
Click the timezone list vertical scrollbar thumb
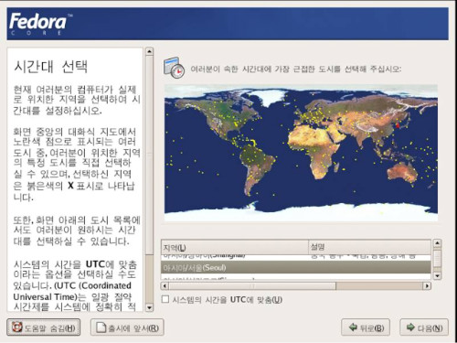(437, 258)
